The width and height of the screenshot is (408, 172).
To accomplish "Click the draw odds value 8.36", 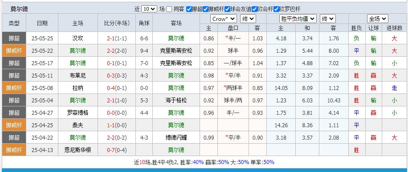I will coord(307,125).
